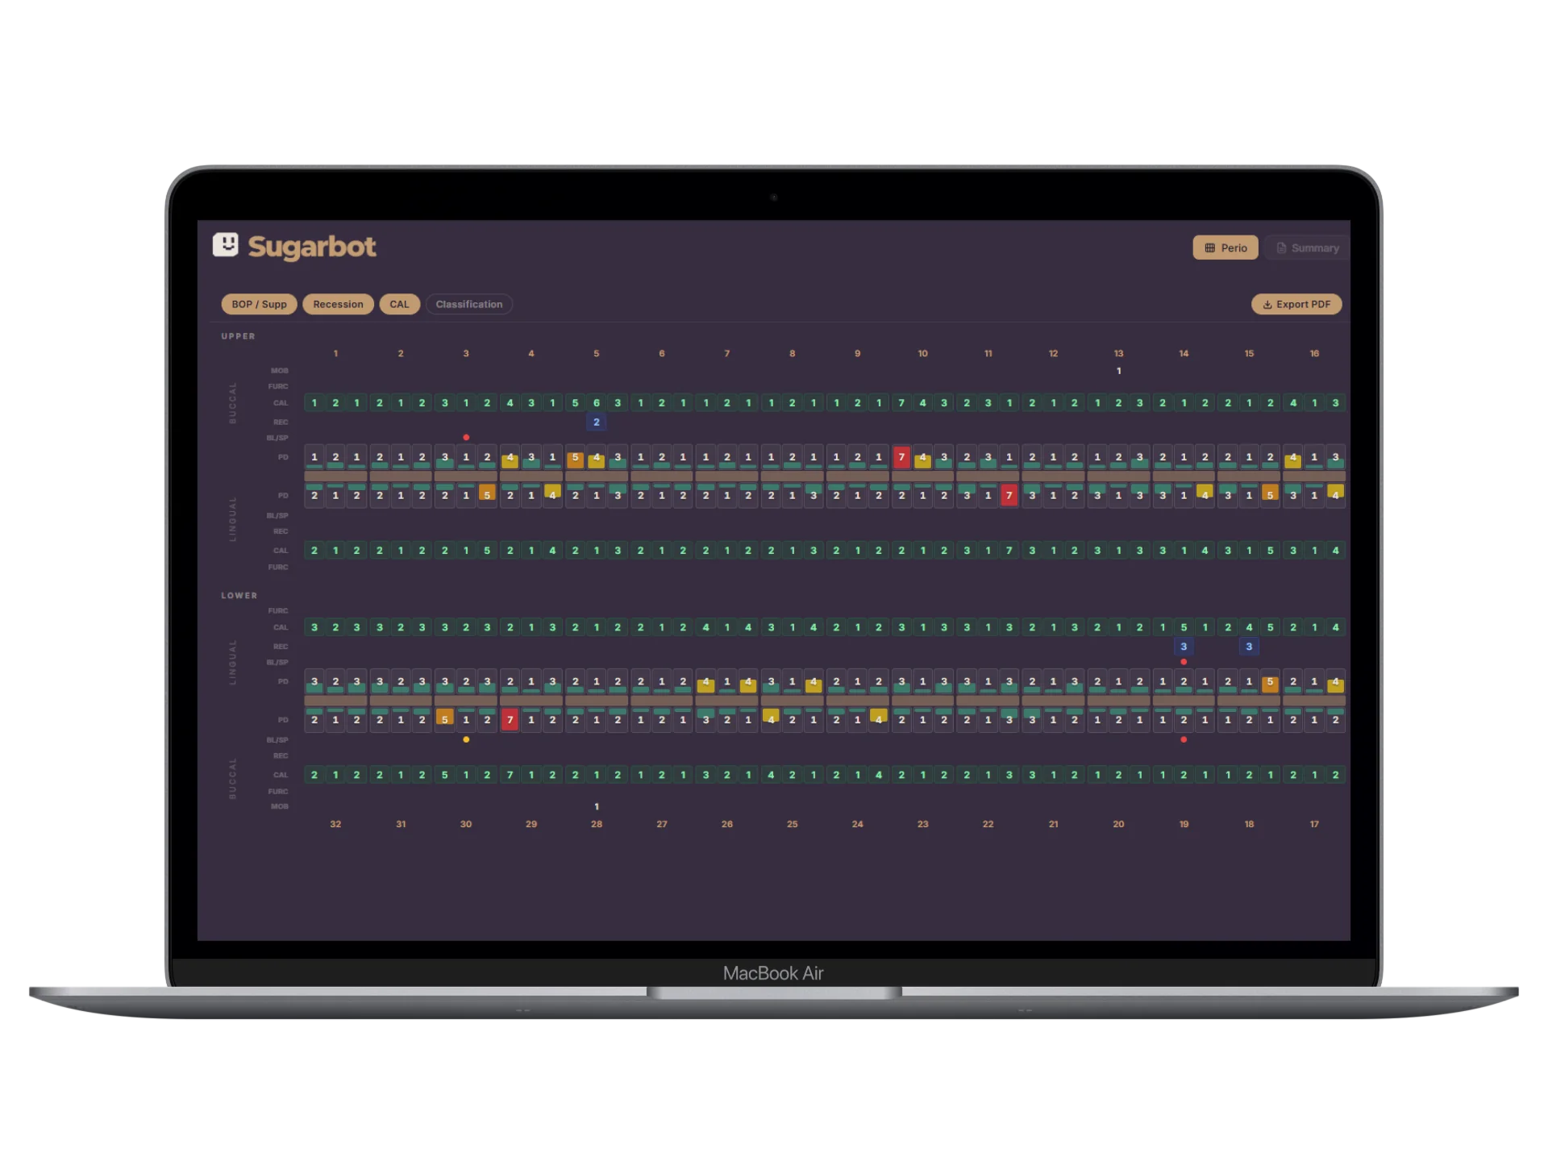Toggle the Recession filter pill
Viewport: 1548px width, 1161px height.
(338, 304)
